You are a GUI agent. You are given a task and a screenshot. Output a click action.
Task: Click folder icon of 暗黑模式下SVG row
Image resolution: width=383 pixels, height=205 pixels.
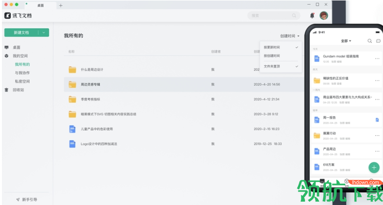pos(72,114)
